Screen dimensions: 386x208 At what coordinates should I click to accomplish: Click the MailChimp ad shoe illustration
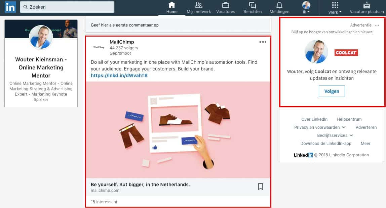tap(178, 129)
